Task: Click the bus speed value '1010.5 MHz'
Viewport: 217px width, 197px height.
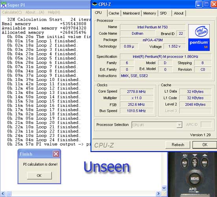Action: [x=137, y=111]
